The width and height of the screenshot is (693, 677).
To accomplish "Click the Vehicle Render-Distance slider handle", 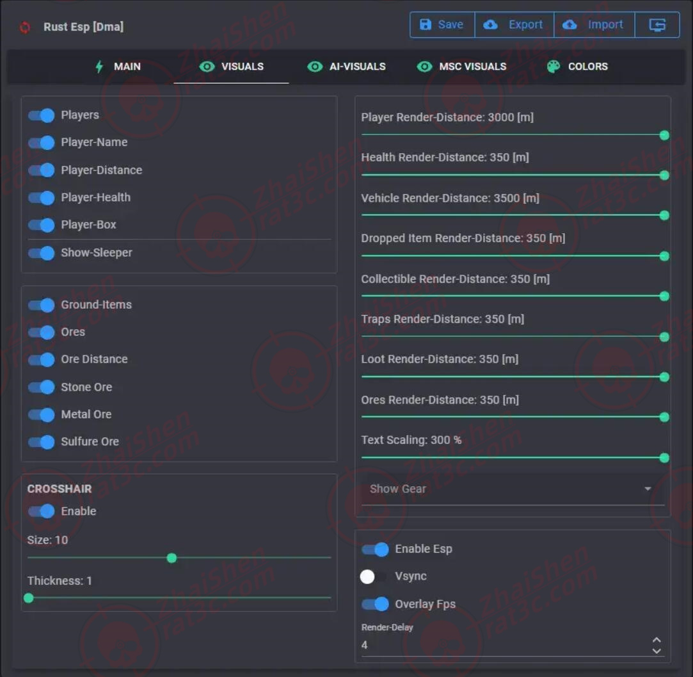I will coord(664,215).
